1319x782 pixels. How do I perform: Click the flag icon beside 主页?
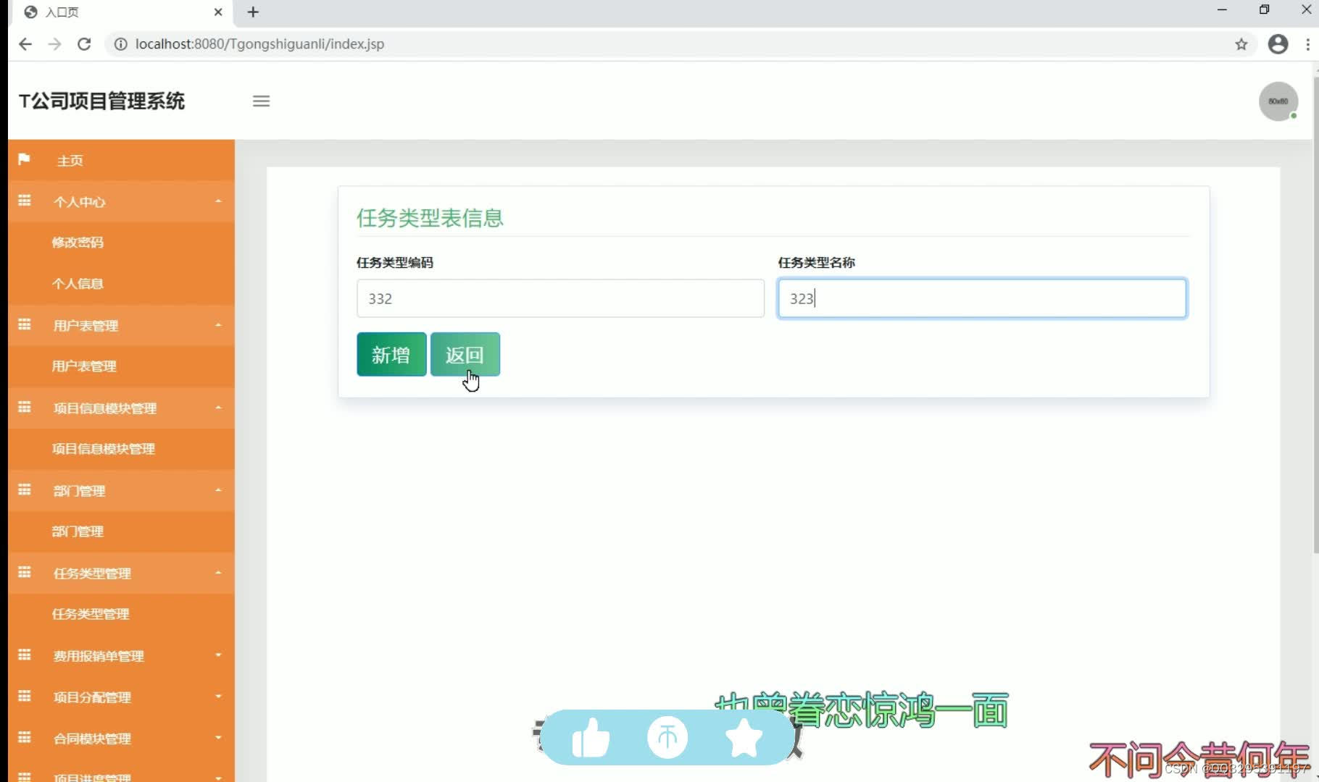pyautogui.click(x=24, y=159)
